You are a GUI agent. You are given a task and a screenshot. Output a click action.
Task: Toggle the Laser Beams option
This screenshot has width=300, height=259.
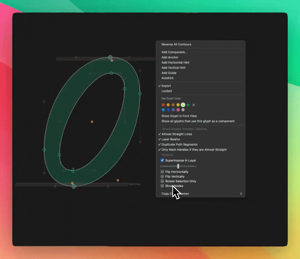pyautogui.click(x=171, y=139)
